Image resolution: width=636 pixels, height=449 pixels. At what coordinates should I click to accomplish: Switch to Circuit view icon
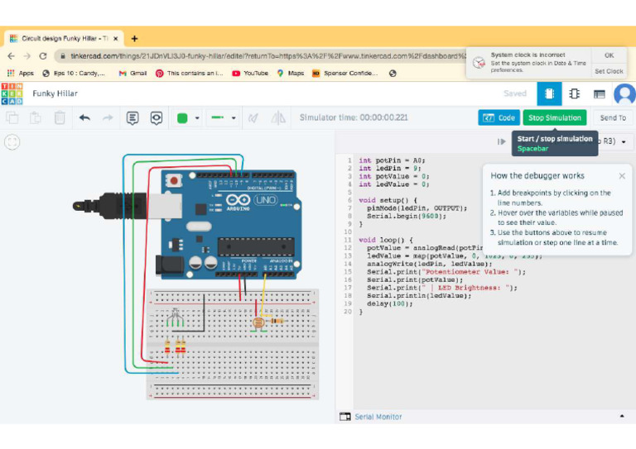tap(549, 93)
